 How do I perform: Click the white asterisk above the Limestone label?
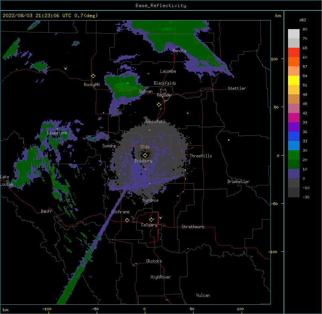pos(57,129)
